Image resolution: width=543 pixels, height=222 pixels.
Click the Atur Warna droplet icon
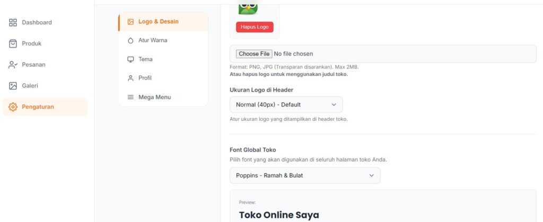click(x=130, y=40)
